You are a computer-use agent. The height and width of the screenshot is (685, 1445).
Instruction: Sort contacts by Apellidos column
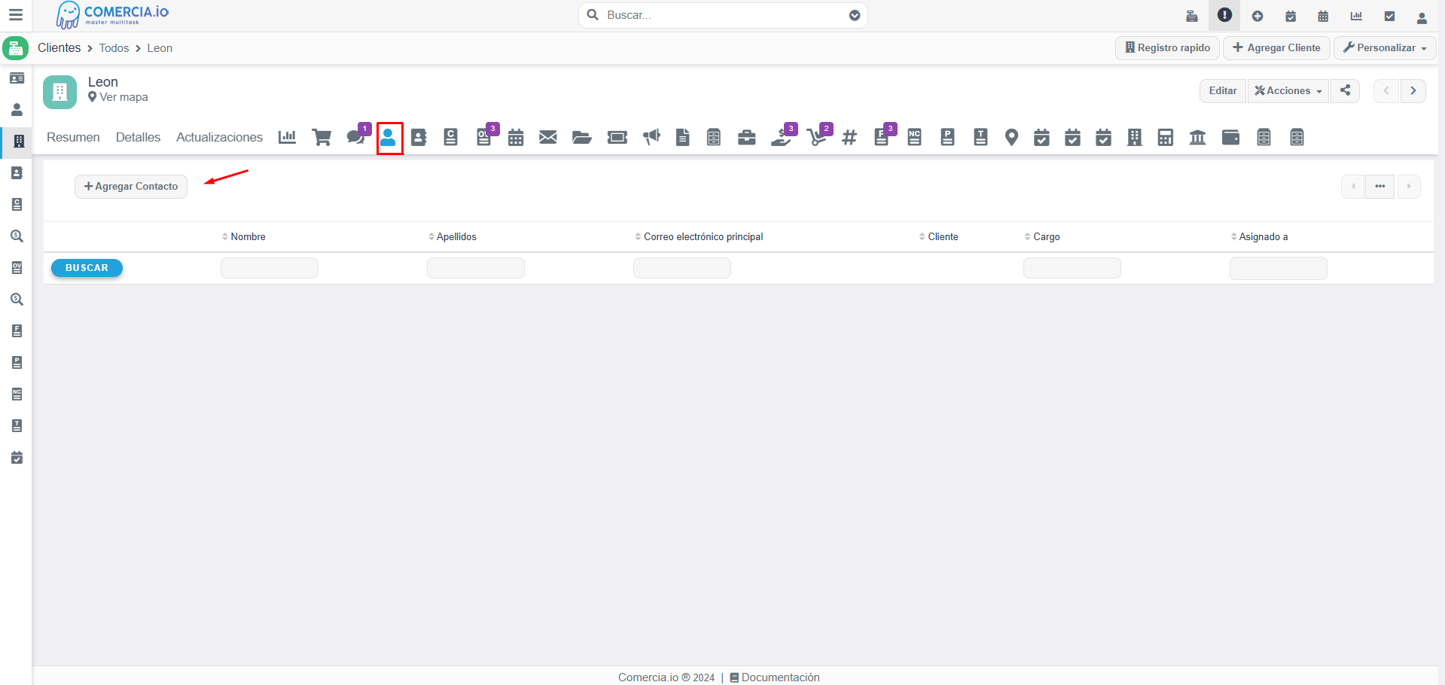click(x=453, y=236)
